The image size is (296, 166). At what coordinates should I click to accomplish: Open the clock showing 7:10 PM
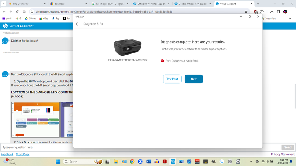(282, 162)
